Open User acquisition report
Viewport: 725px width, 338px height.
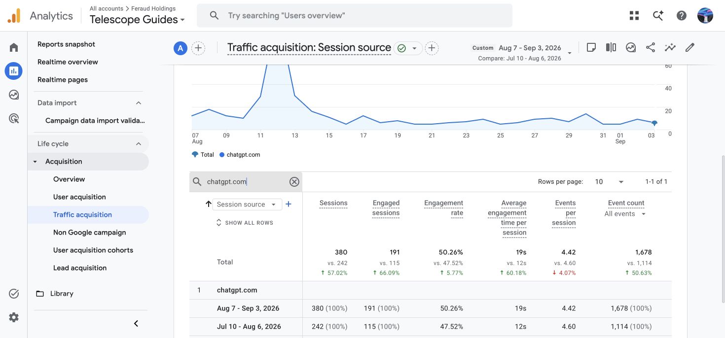[79, 197]
